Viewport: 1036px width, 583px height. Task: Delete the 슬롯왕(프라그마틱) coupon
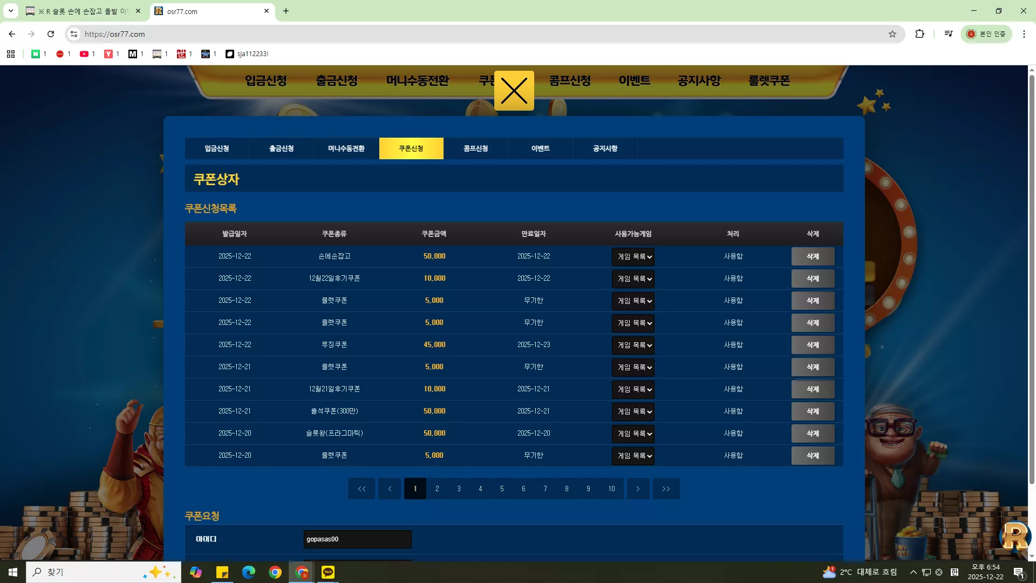click(813, 433)
